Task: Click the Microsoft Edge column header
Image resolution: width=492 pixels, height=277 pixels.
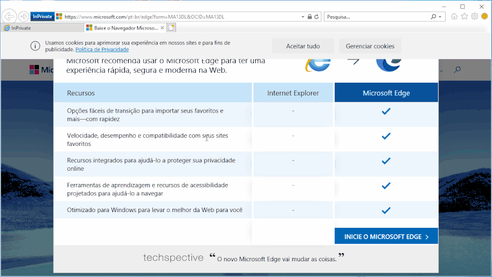Action: [x=387, y=92]
